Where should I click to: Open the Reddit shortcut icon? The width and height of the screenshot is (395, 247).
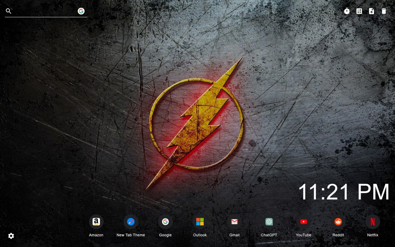pos(338,222)
